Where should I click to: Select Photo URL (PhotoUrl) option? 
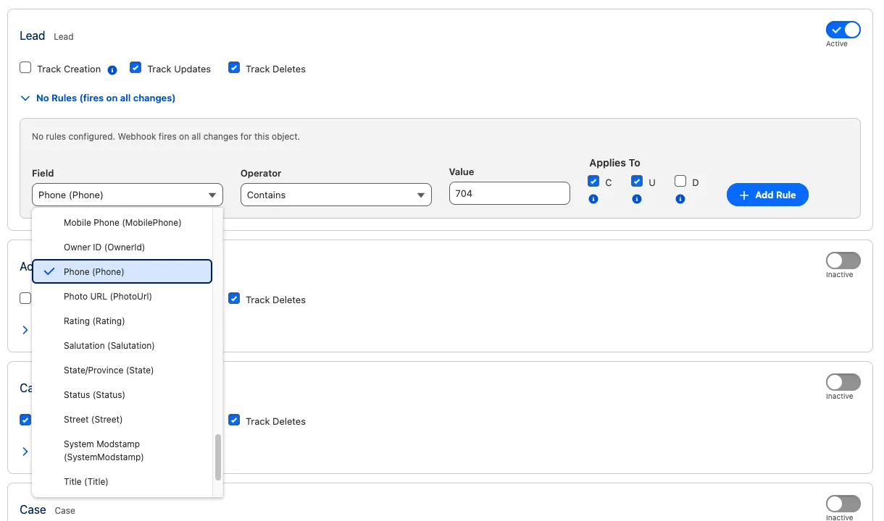(122, 297)
